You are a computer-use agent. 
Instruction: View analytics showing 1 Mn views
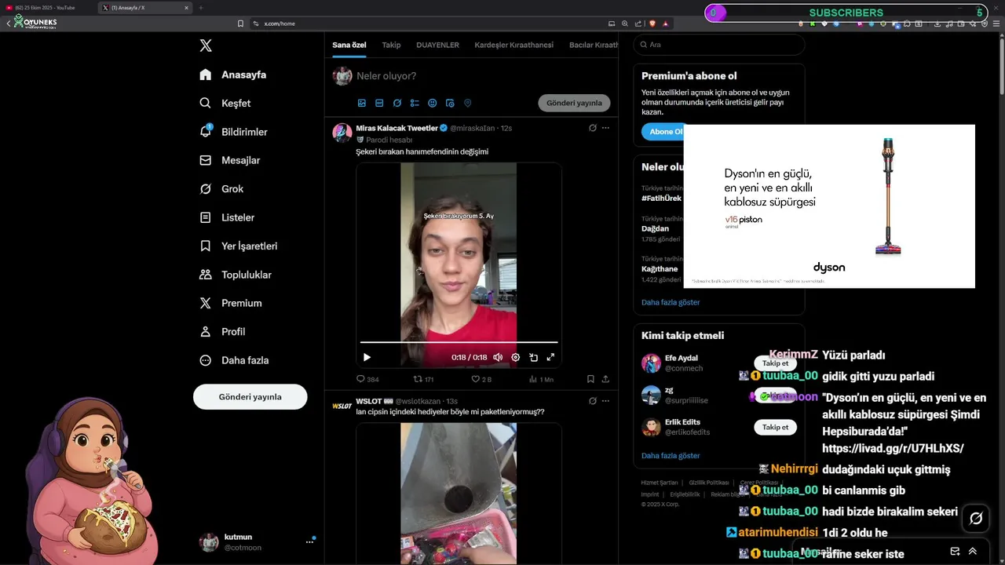pyautogui.click(x=541, y=379)
